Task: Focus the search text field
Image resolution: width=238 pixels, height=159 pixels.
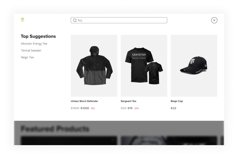Action: [x=119, y=20]
